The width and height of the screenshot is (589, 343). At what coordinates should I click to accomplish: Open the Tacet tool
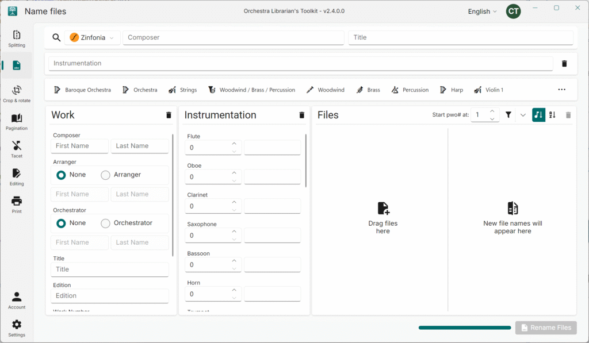coord(17,149)
